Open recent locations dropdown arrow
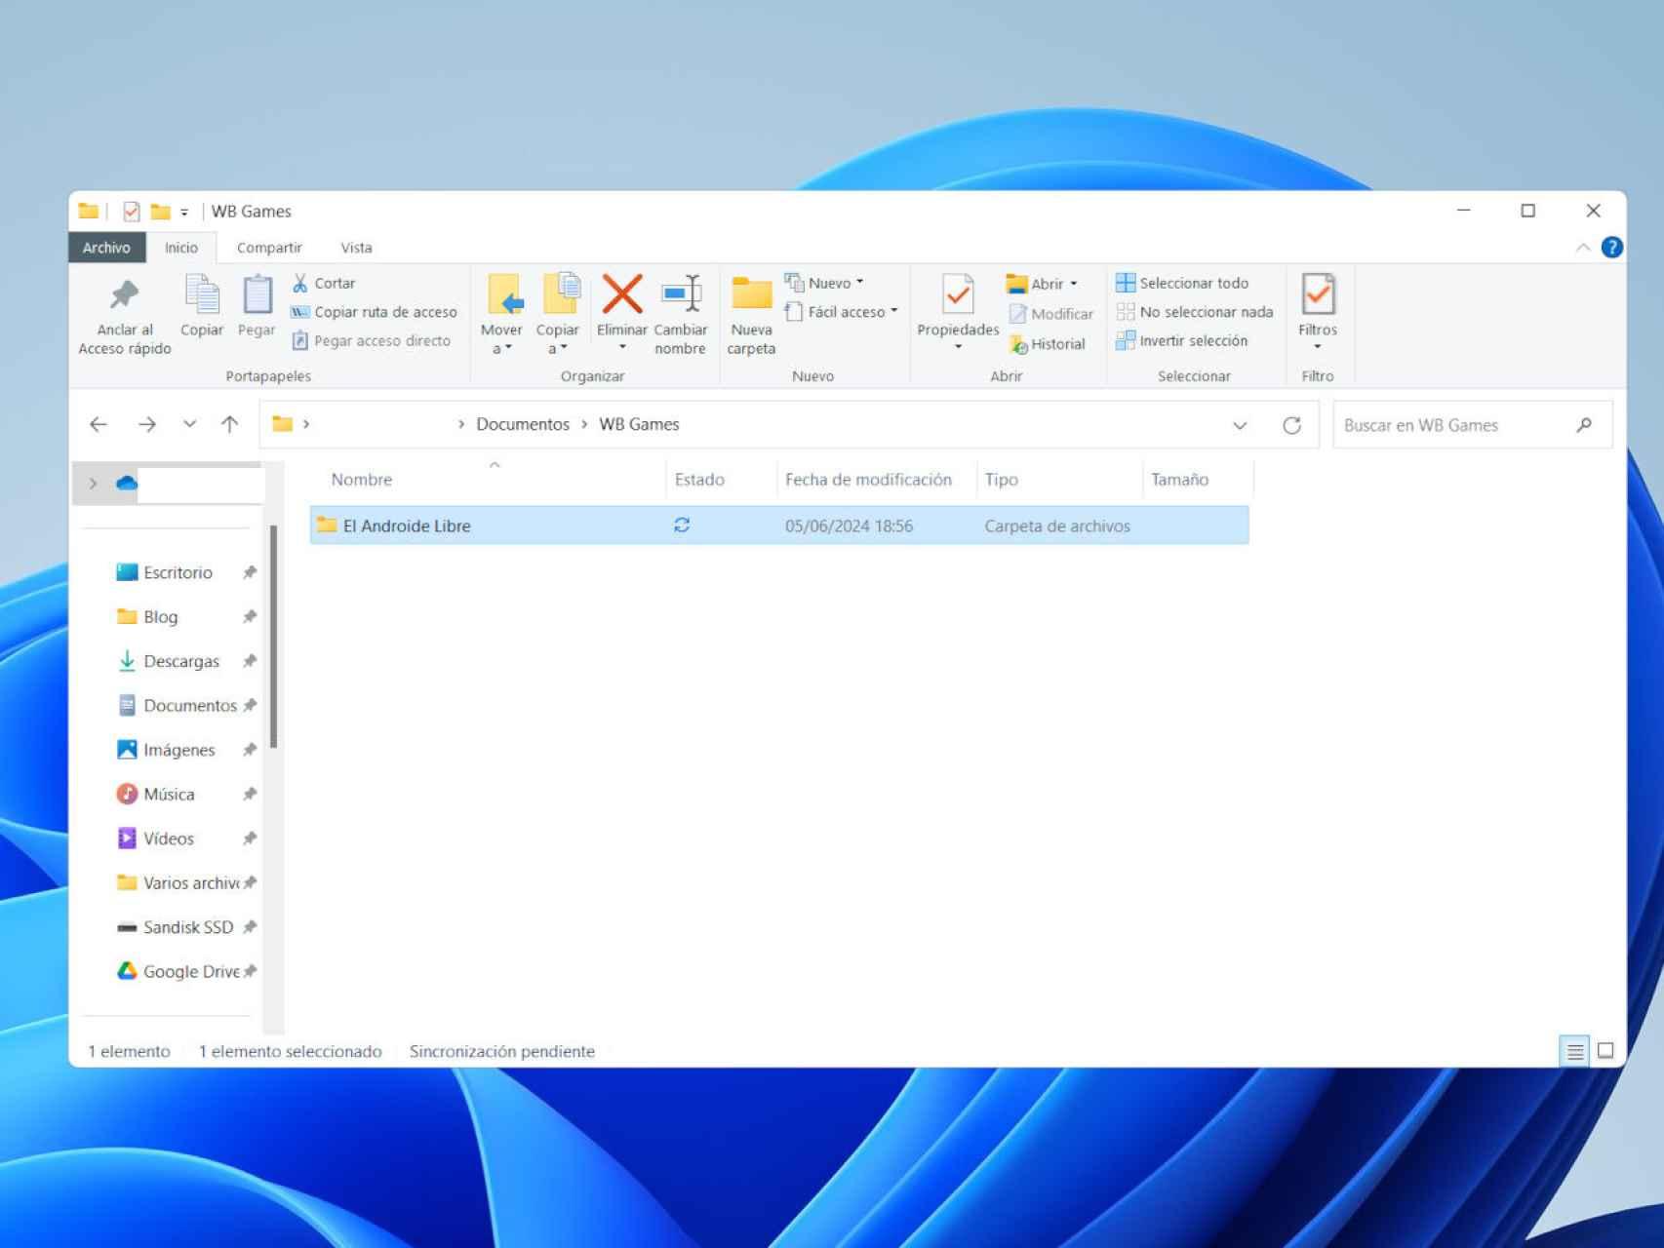 tap(189, 424)
